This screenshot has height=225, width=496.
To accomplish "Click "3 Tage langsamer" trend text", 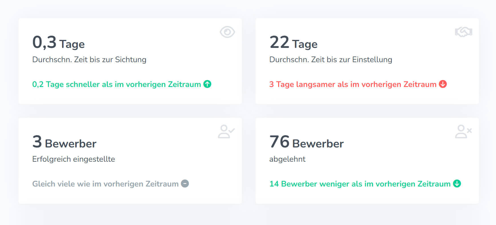I will pos(352,84).
